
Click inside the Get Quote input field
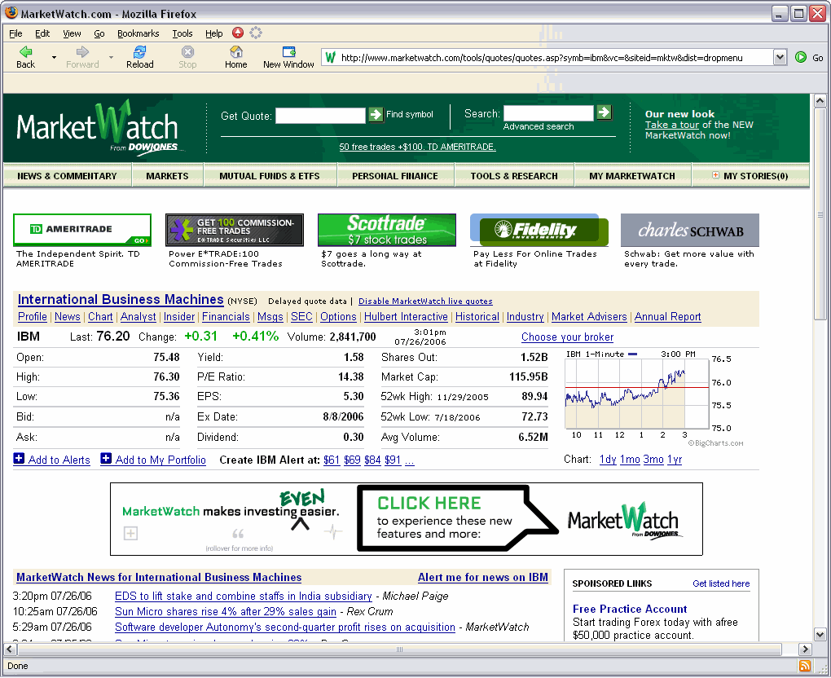pyautogui.click(x=320, y=115)
